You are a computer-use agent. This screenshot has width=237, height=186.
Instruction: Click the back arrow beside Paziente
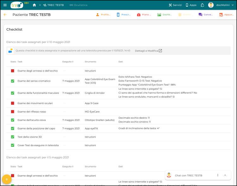pyautogui.click(x=5, y=15)
